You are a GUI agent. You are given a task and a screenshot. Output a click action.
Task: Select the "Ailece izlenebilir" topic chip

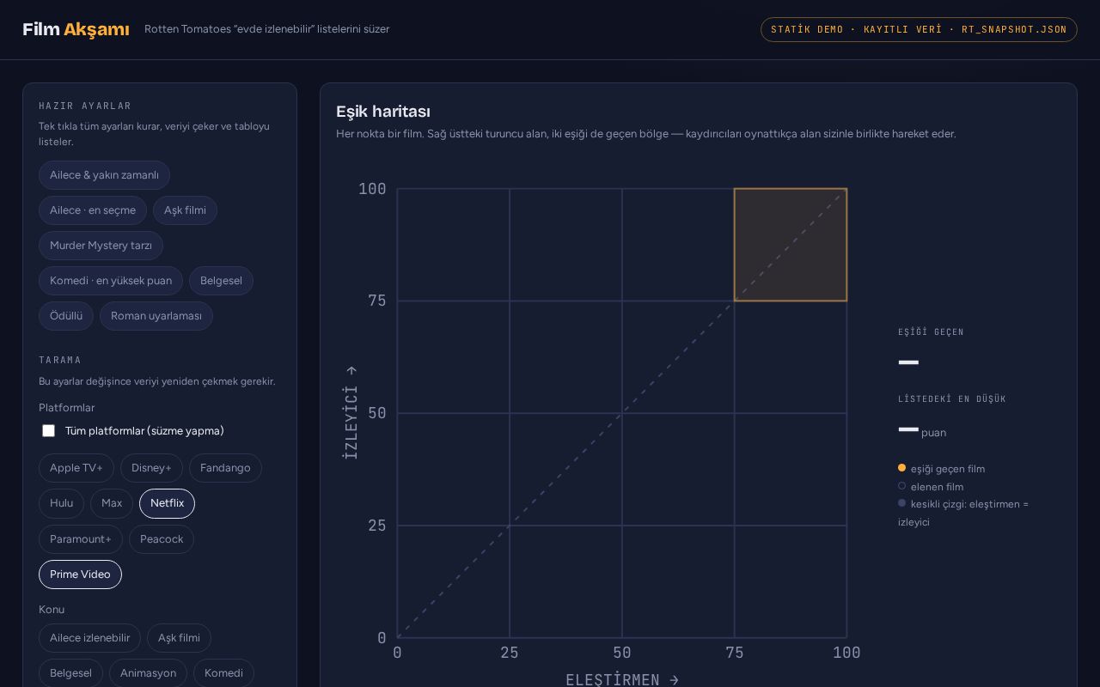[89, 638]
